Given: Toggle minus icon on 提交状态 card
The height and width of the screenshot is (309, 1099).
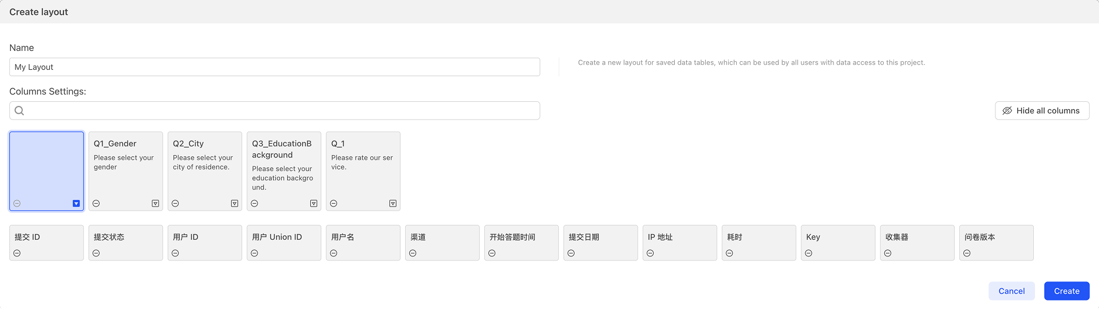Looking at the screenshot, I should (96, 253).
